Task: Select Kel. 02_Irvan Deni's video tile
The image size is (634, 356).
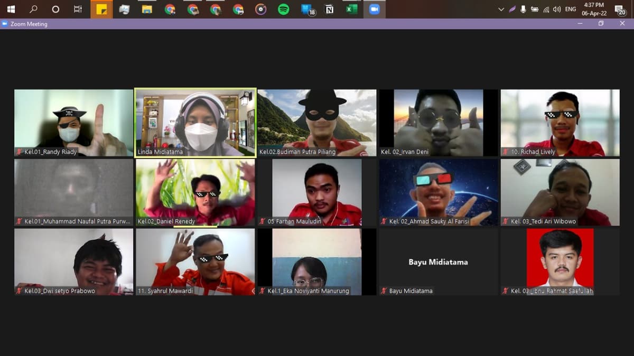Action: pyautogui.click(x=439, y=123)
